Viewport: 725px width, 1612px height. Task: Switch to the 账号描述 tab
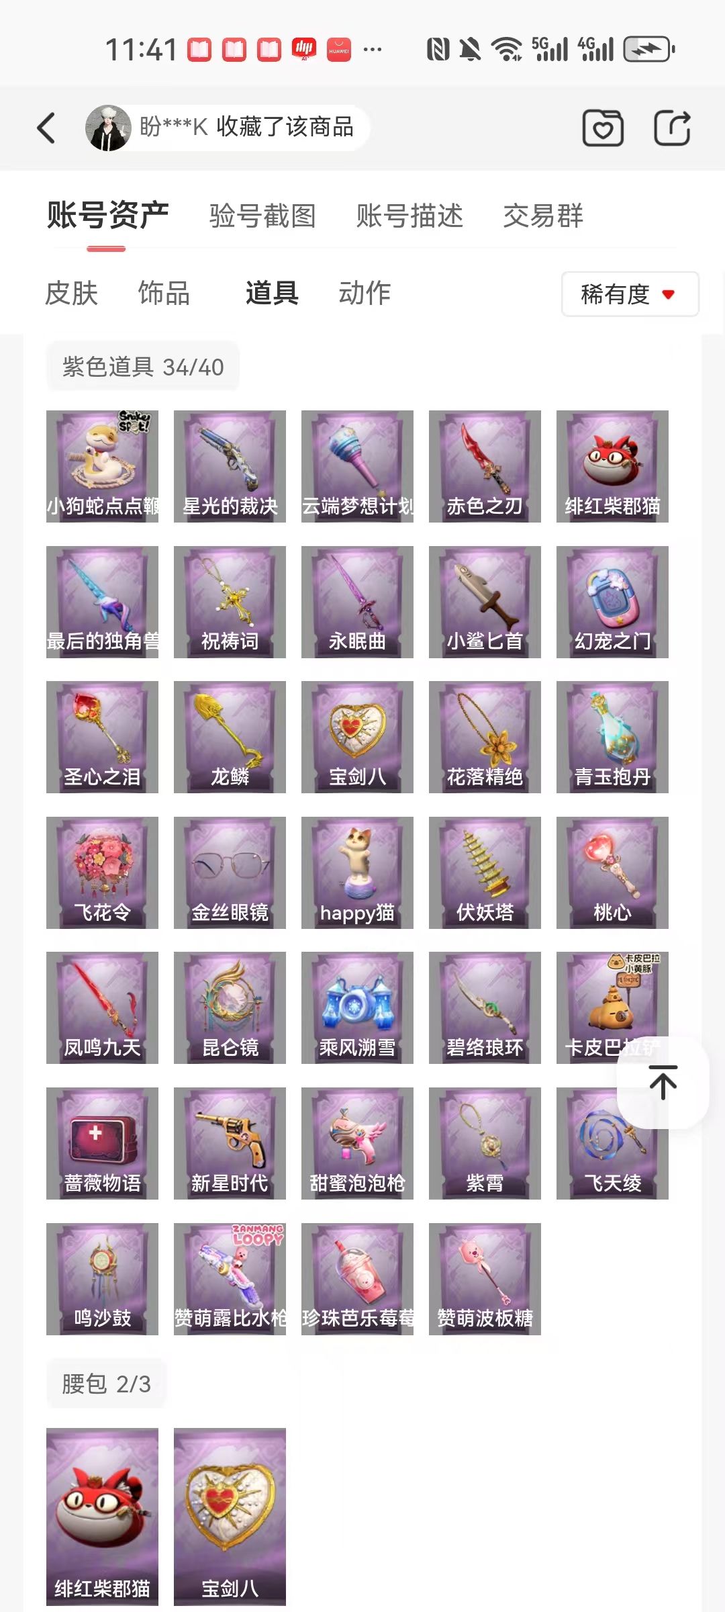coord(409,216)
